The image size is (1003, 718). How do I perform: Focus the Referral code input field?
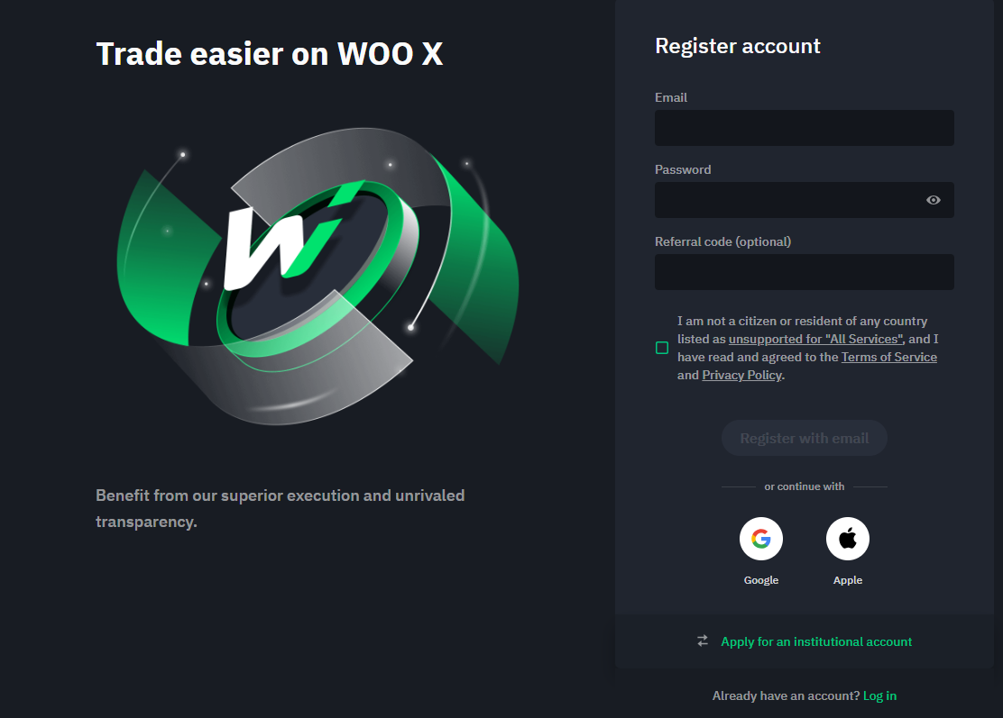pyautogui.click(x=804, y=272)
